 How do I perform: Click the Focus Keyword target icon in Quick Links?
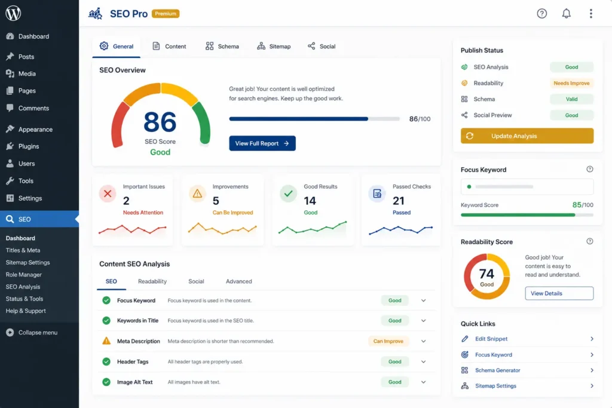pyautogui.click(x=464, y=355)
